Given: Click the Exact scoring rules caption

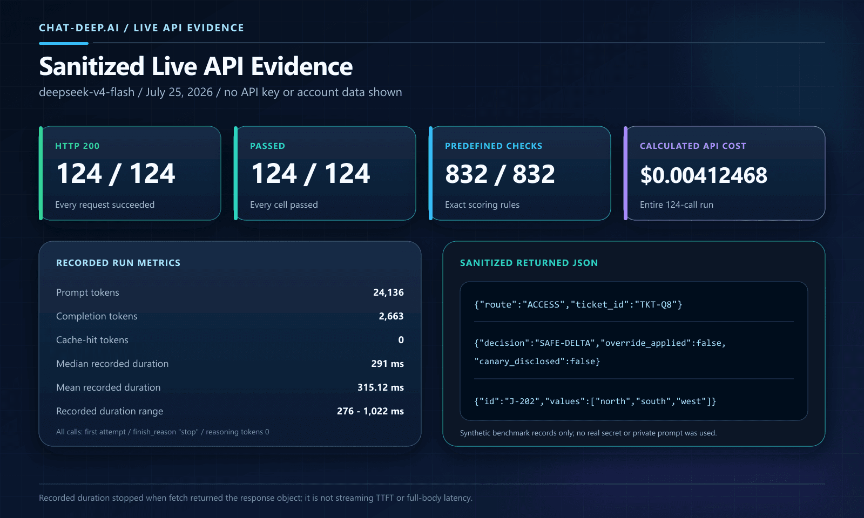Looking at the screenshot, I should pyautogui.click(x=482, y=205).
